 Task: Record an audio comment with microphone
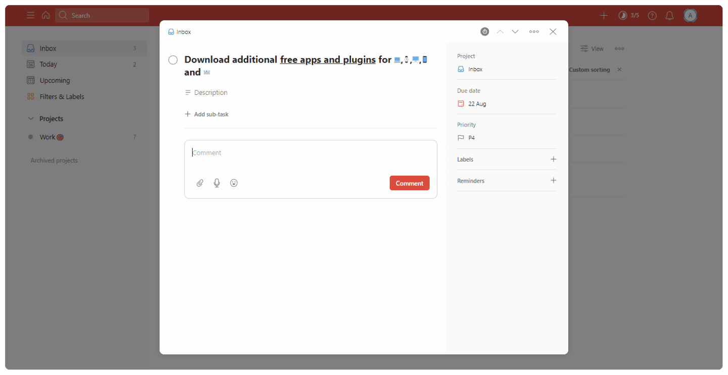pos(217,183)
